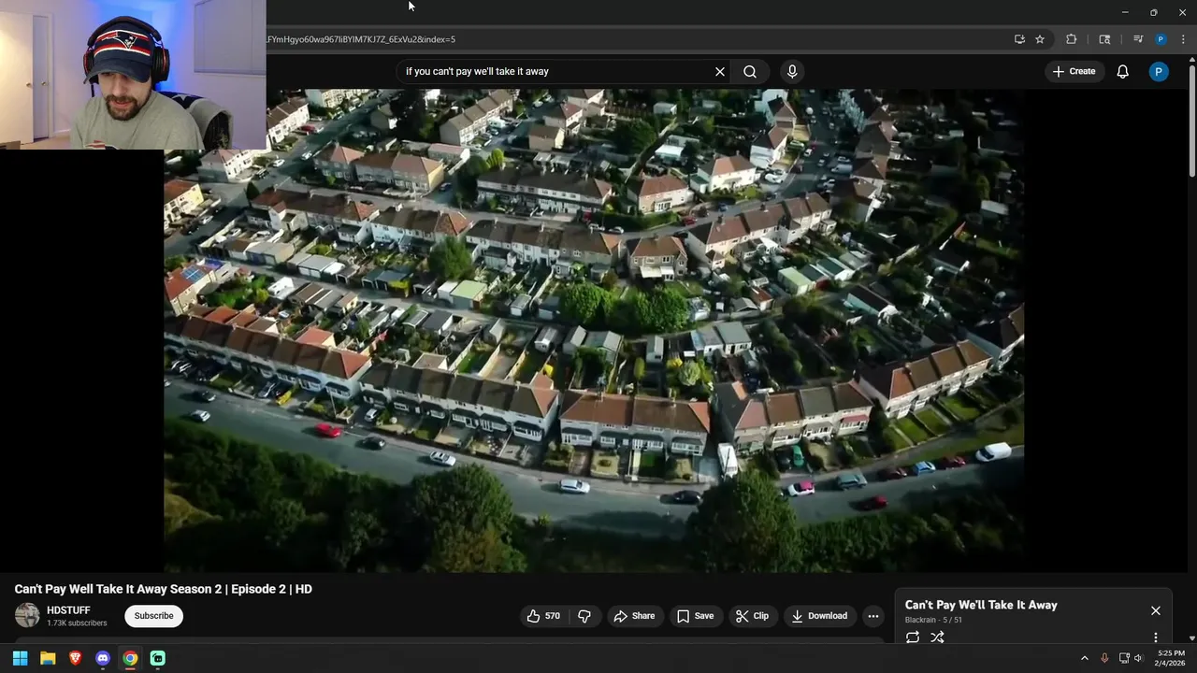1197x673 pixels.
Task: Clip a segment of the video
Action: click(752, 616)
